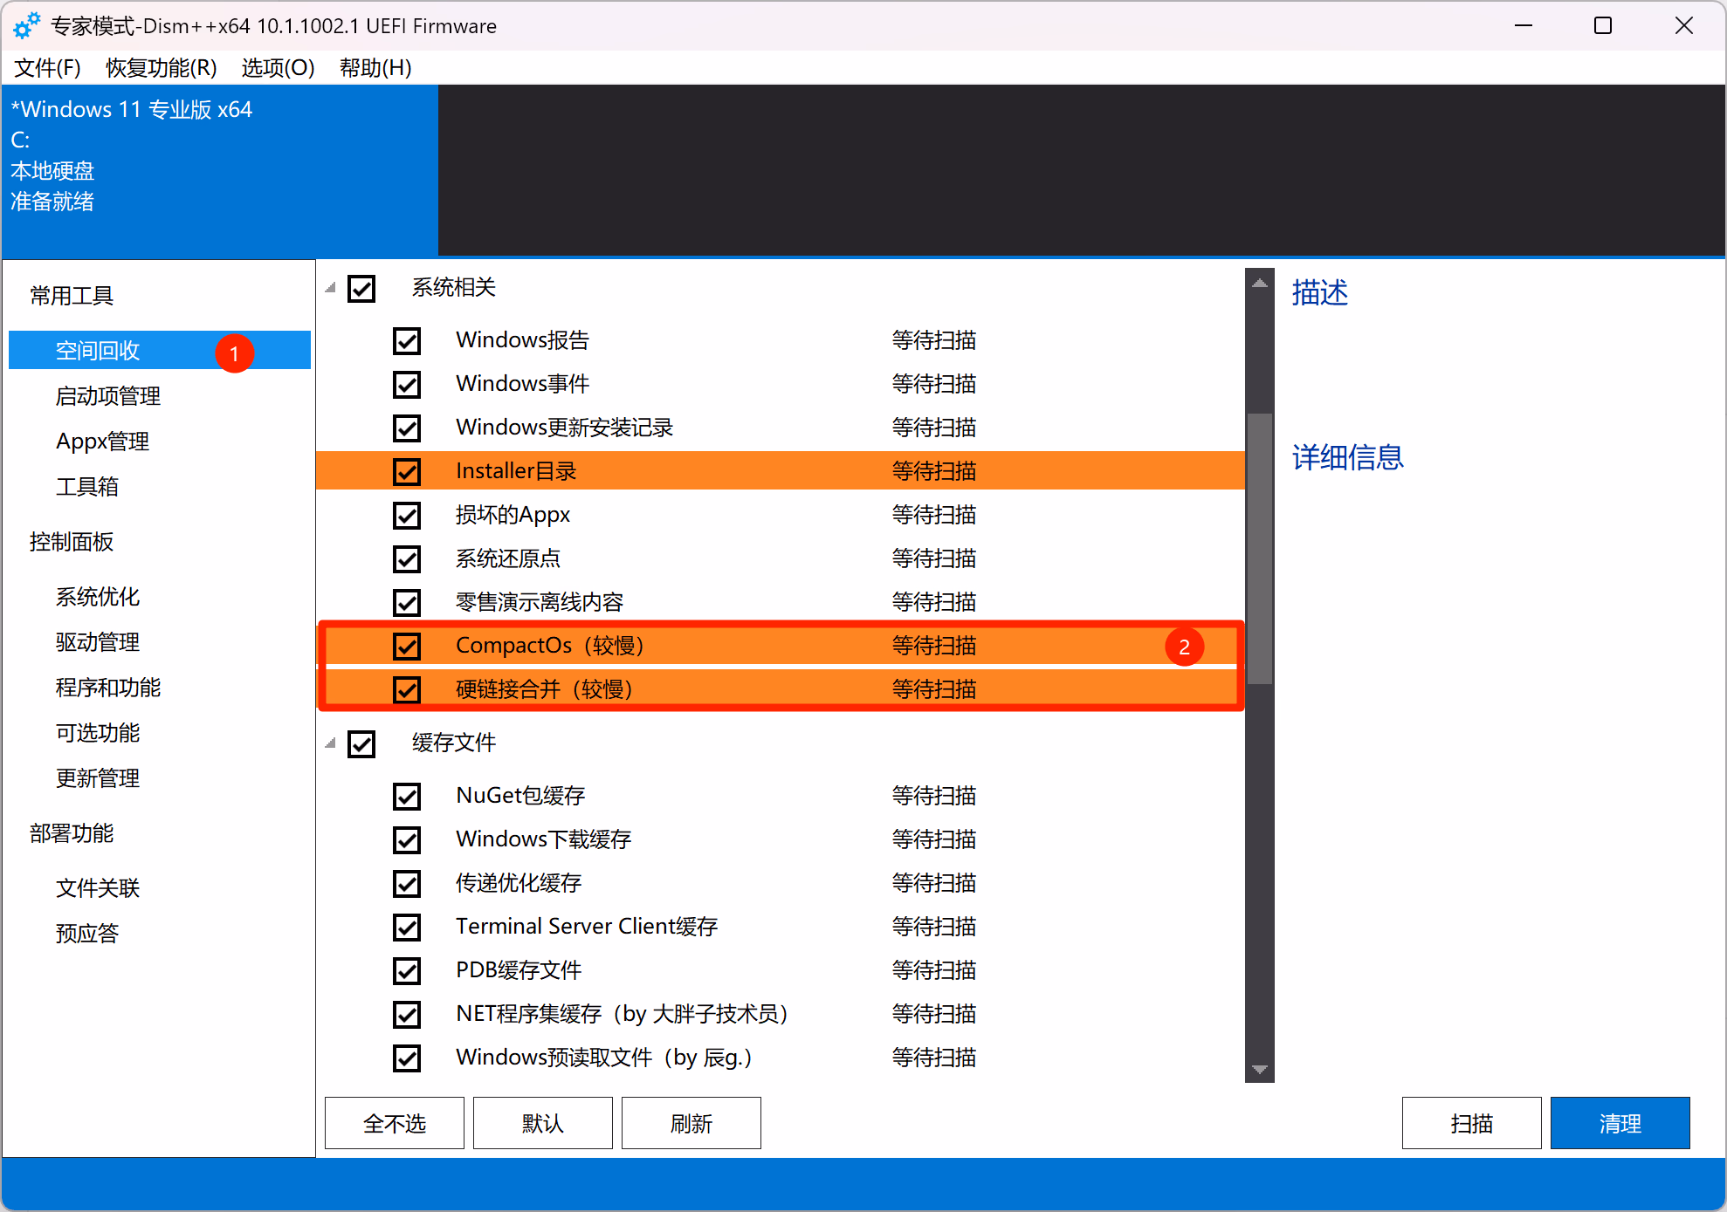Toggle the 缓存文件 group checkbox

point(361,744)
